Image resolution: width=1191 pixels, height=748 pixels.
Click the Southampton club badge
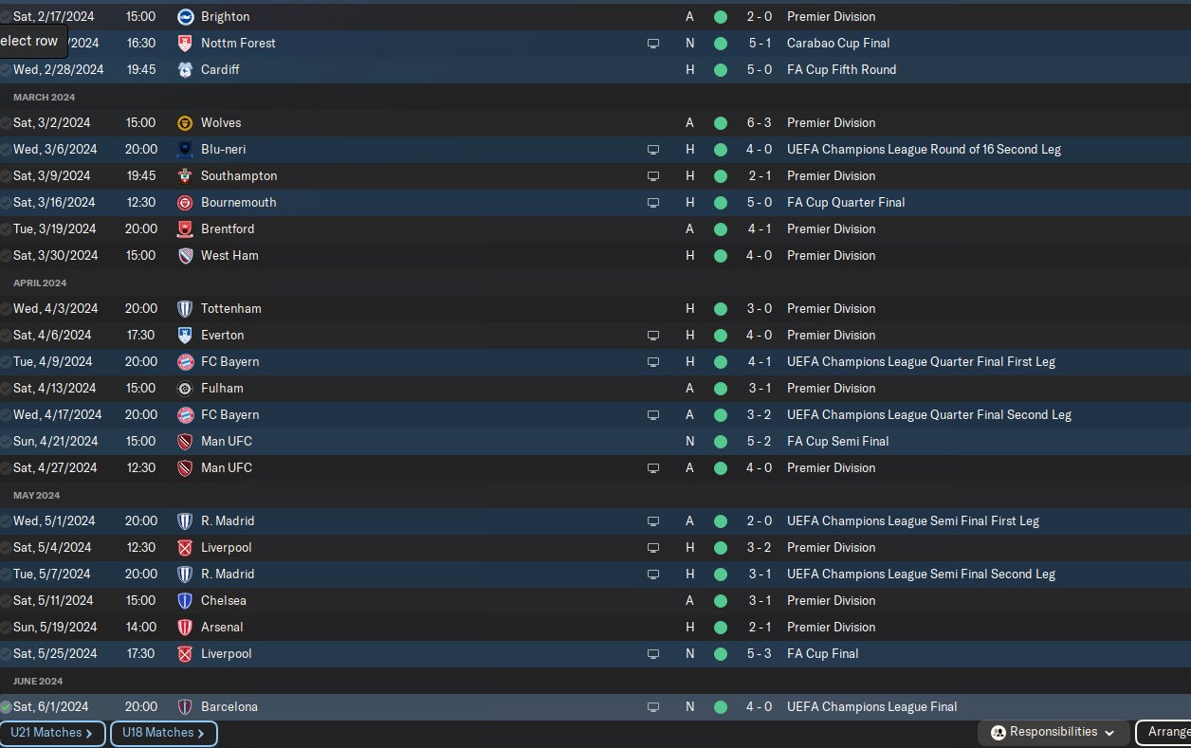pos(185,175)
